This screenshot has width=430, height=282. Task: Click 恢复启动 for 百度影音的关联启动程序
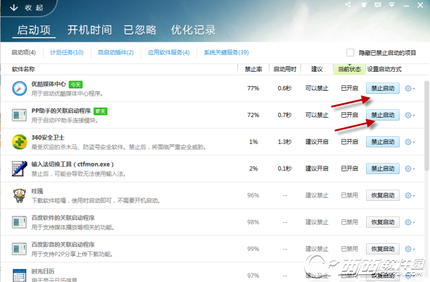(383, 249)
